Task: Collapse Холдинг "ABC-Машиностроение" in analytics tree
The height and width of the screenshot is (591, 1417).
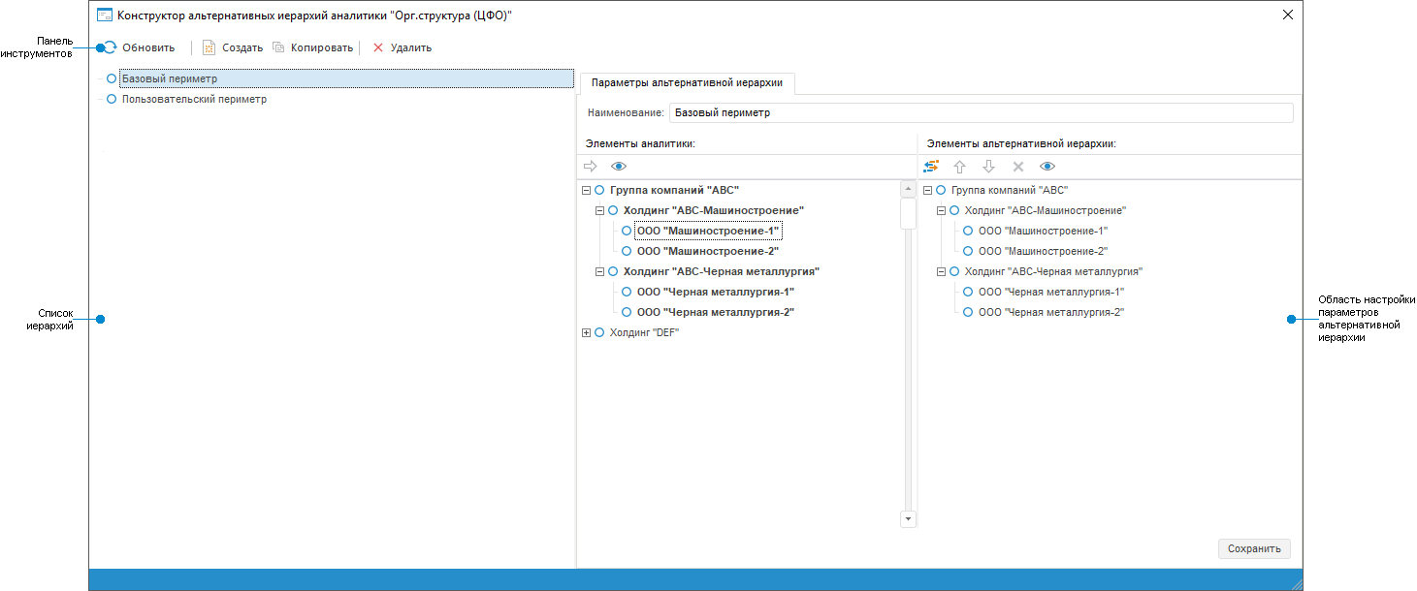Action: click(599, 210)
